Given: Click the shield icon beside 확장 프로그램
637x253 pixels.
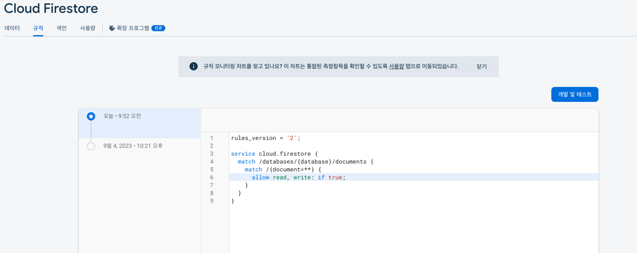Looking at the screenshot, I should click(111, 28).
